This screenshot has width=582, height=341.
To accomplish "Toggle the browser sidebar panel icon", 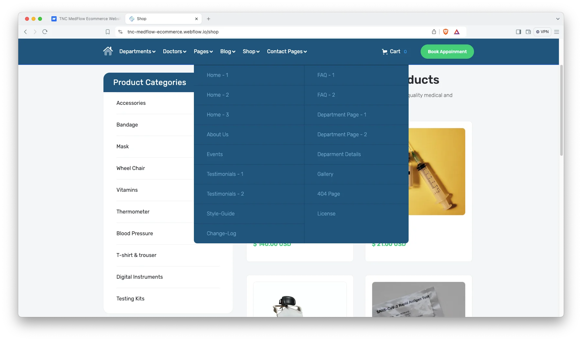I will pos(518,32).
